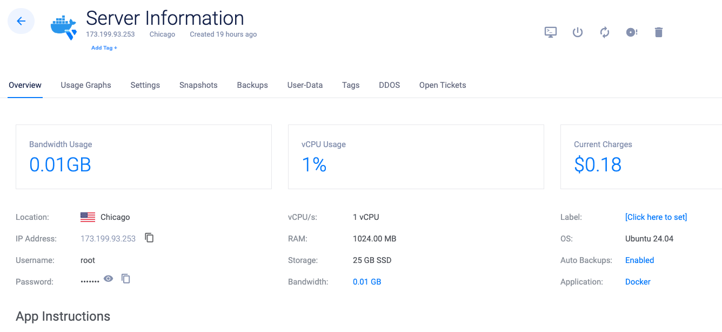
Task: Click the Add Tag + link
Action: 104,48
